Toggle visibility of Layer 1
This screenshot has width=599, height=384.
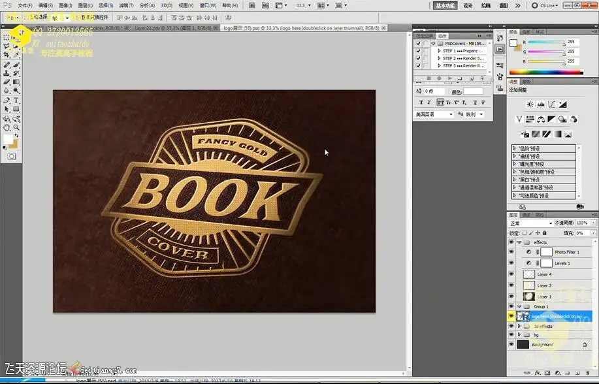(x=511, y=296)
